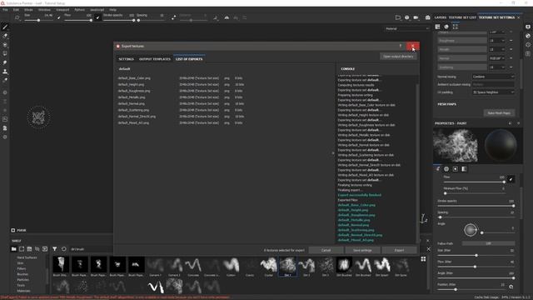Image resolution: width=533 pixels, height=300 pixels.
Task: Open the Shelf filter funnel icon
Action: coord(54,249)
